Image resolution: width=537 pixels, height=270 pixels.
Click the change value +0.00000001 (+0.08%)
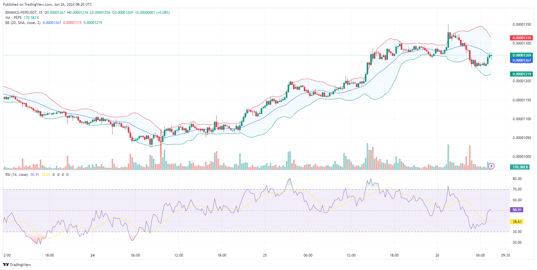152,13
